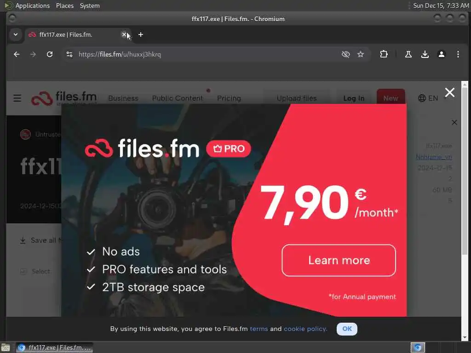Click the Log In button
This screenshot has height=353, width=471.
tap(354, 98)
